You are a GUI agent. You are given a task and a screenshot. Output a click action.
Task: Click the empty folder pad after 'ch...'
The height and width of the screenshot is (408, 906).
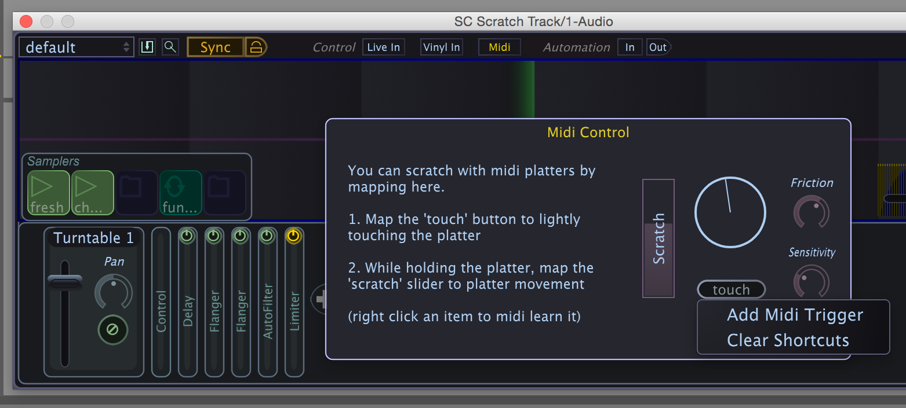[x=137, y=194]
